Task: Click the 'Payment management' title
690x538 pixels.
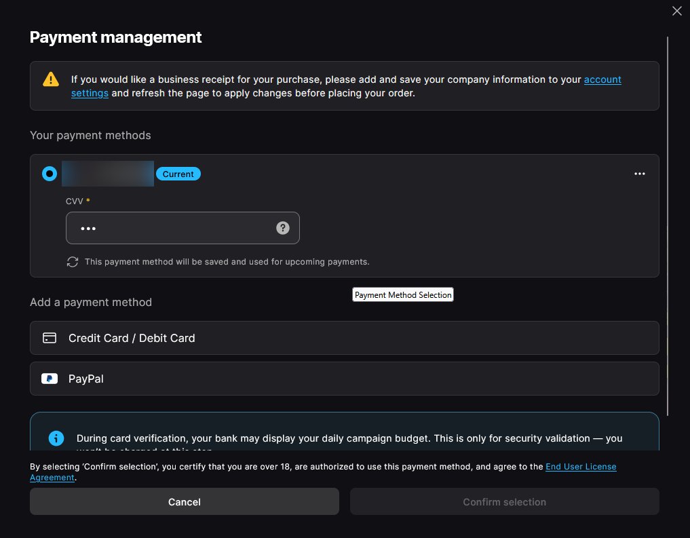Action: coord(115,37)
